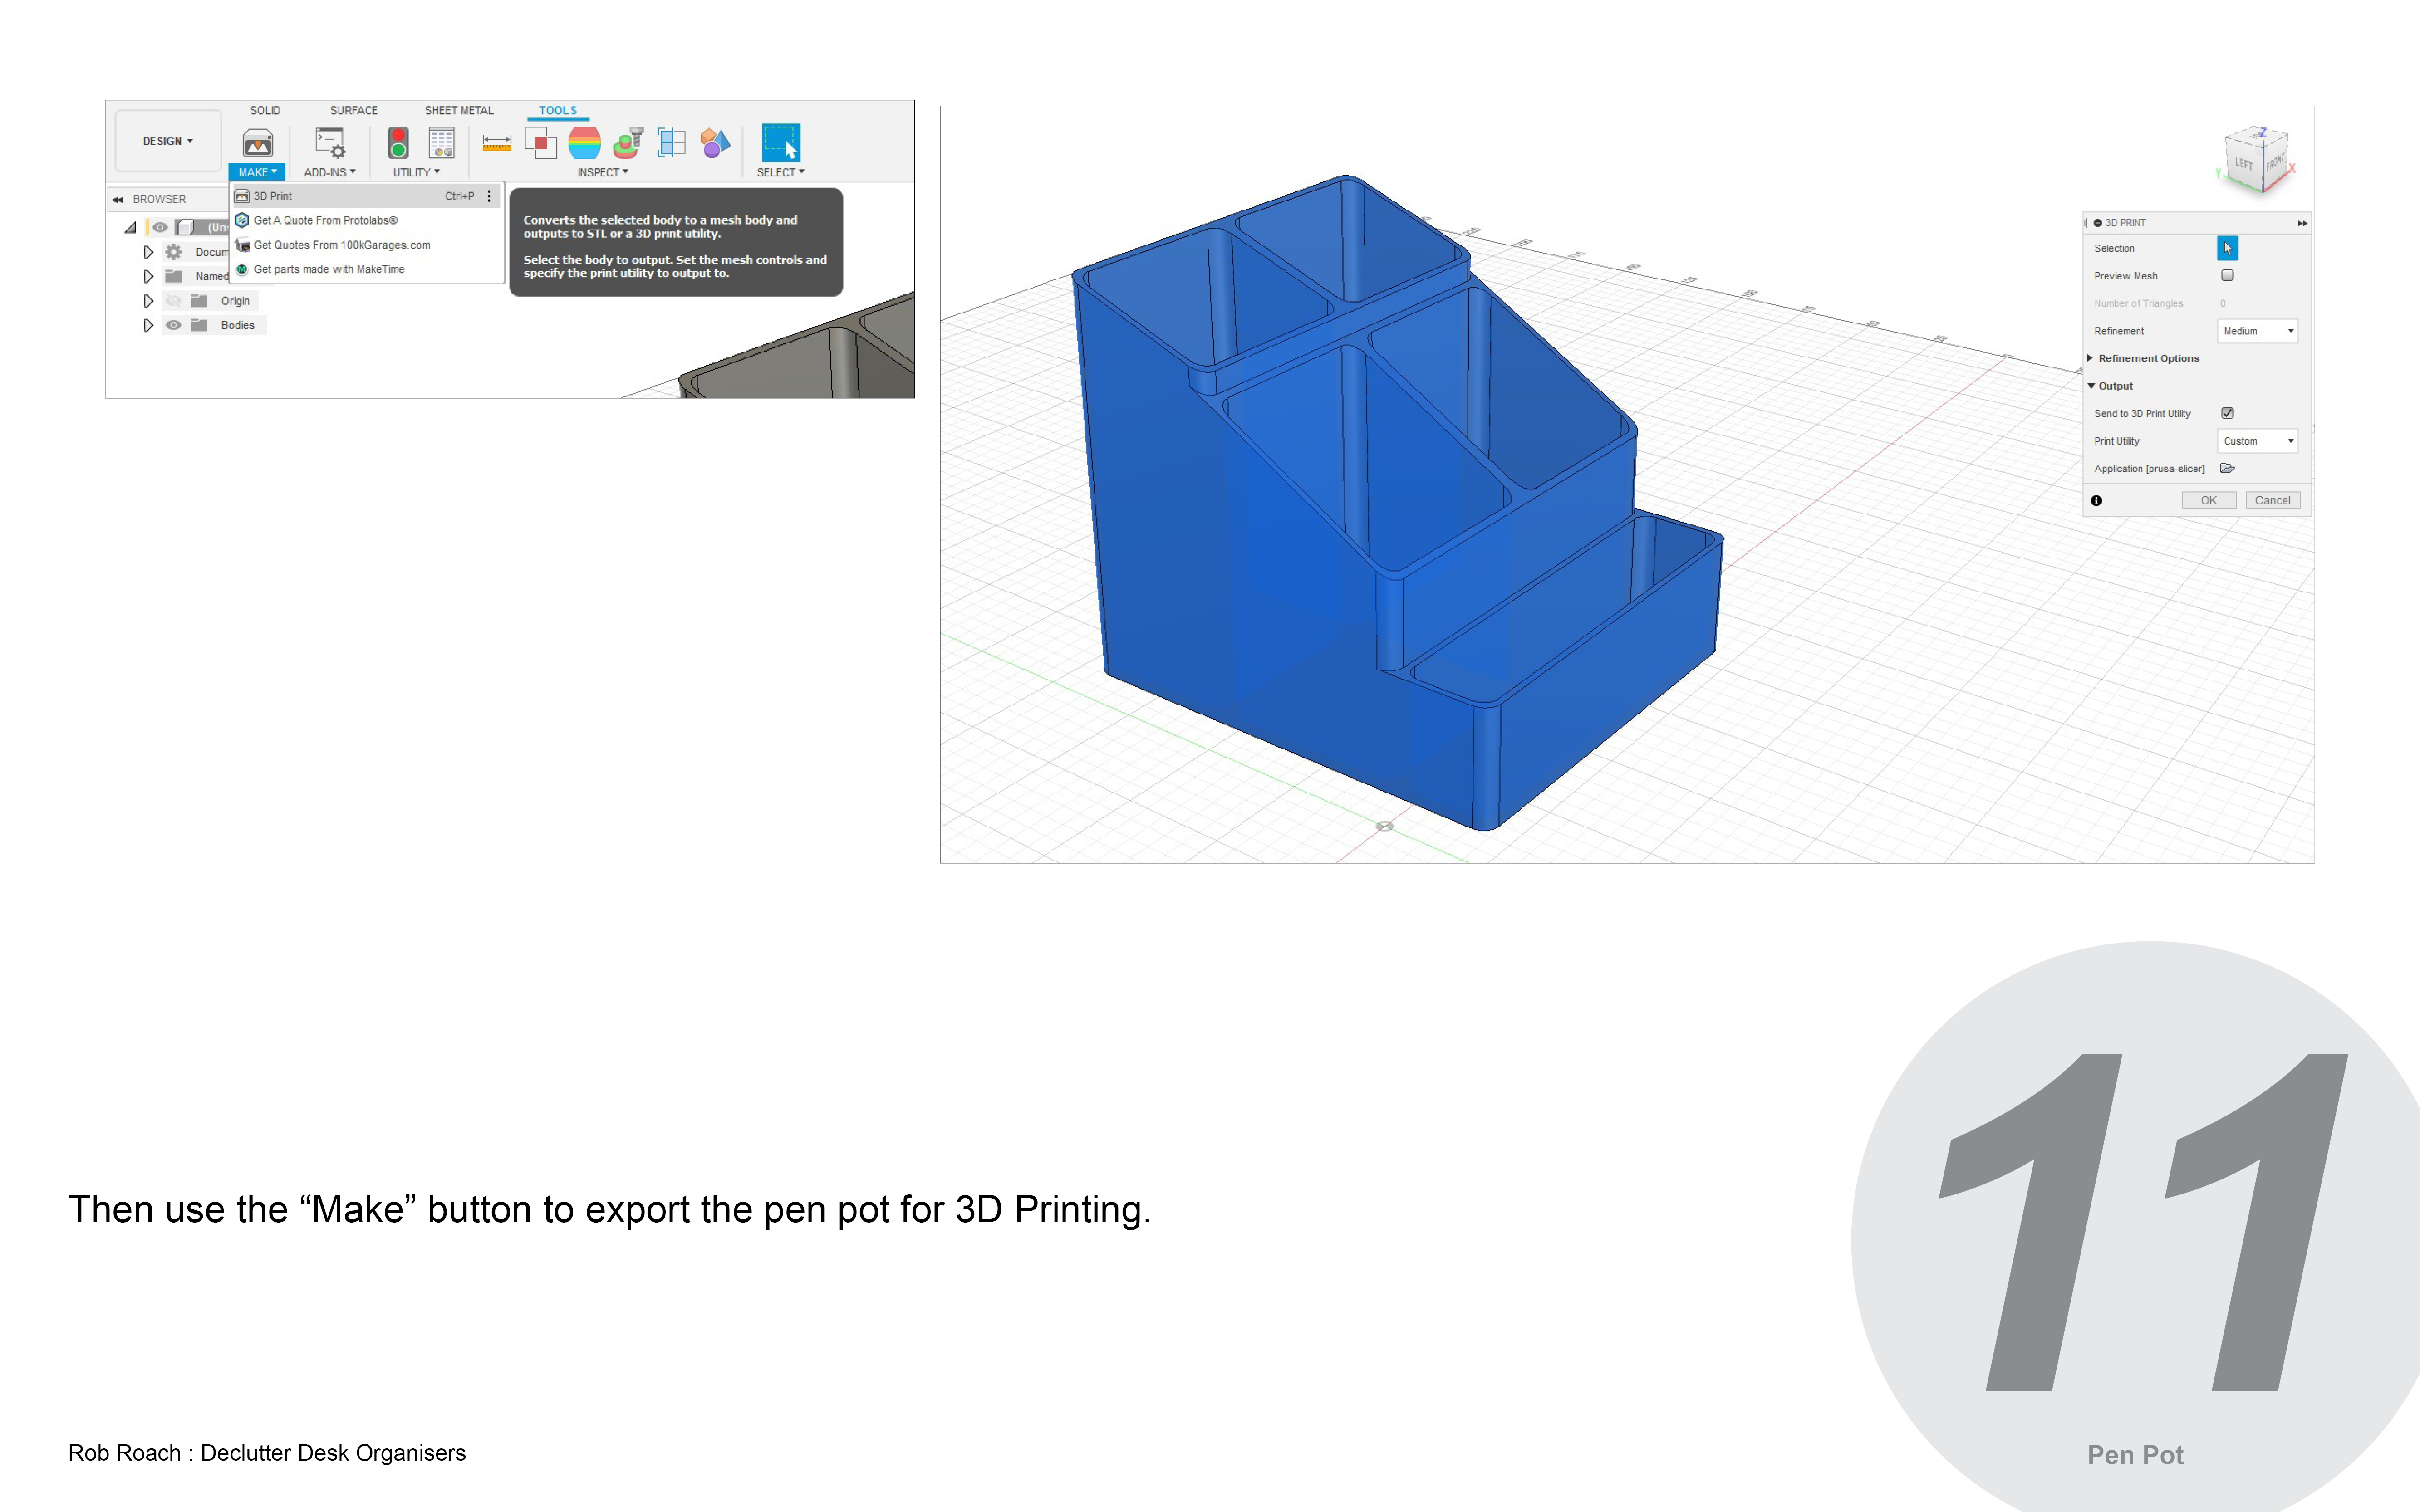This screenshot has height=1512, width=2420.
Task: Browse for the prusa-slicer application folder icon
Action: coord(2227,469)
